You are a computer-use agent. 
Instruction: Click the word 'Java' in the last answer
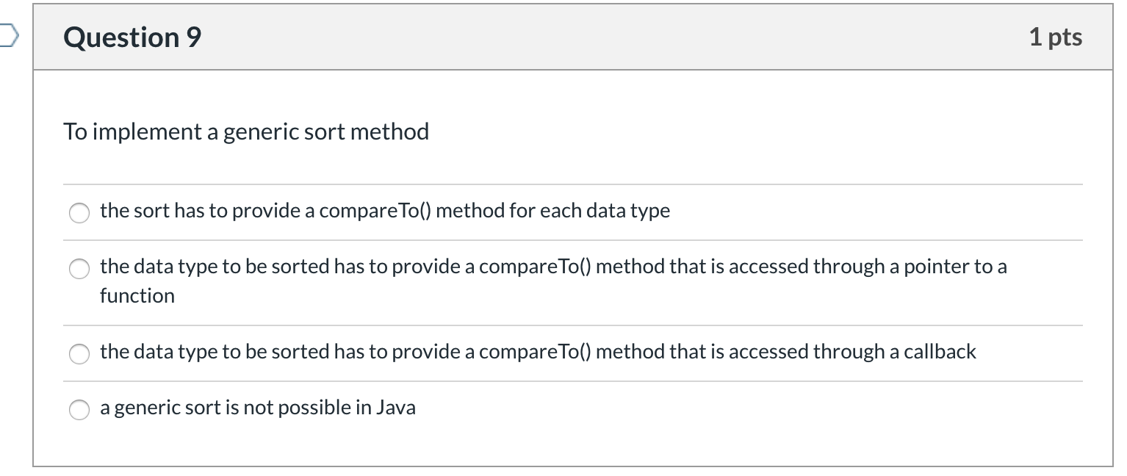396,408
